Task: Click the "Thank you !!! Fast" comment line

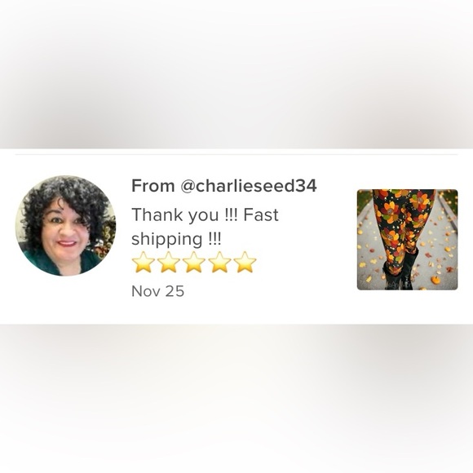Action: [206, 215]
